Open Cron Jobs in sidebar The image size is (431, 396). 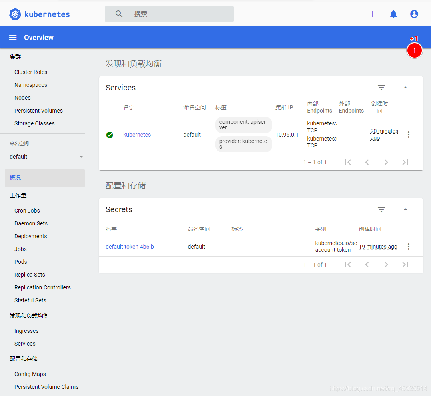(27, 211)
